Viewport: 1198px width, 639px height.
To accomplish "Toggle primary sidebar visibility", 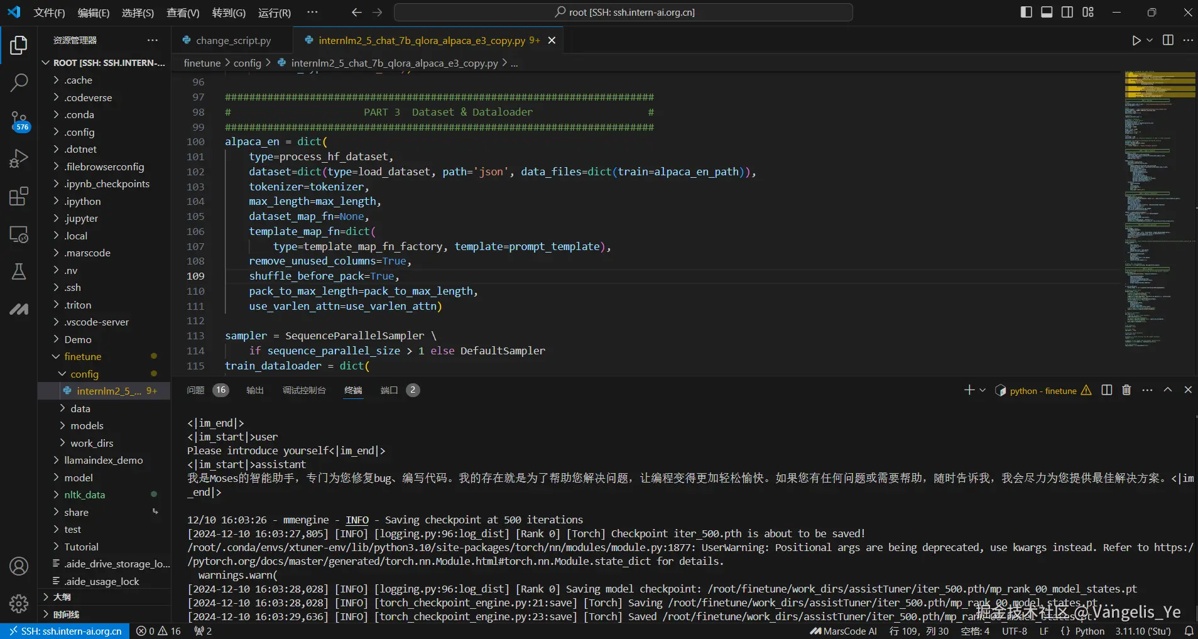I will [x=1026, y=13].
